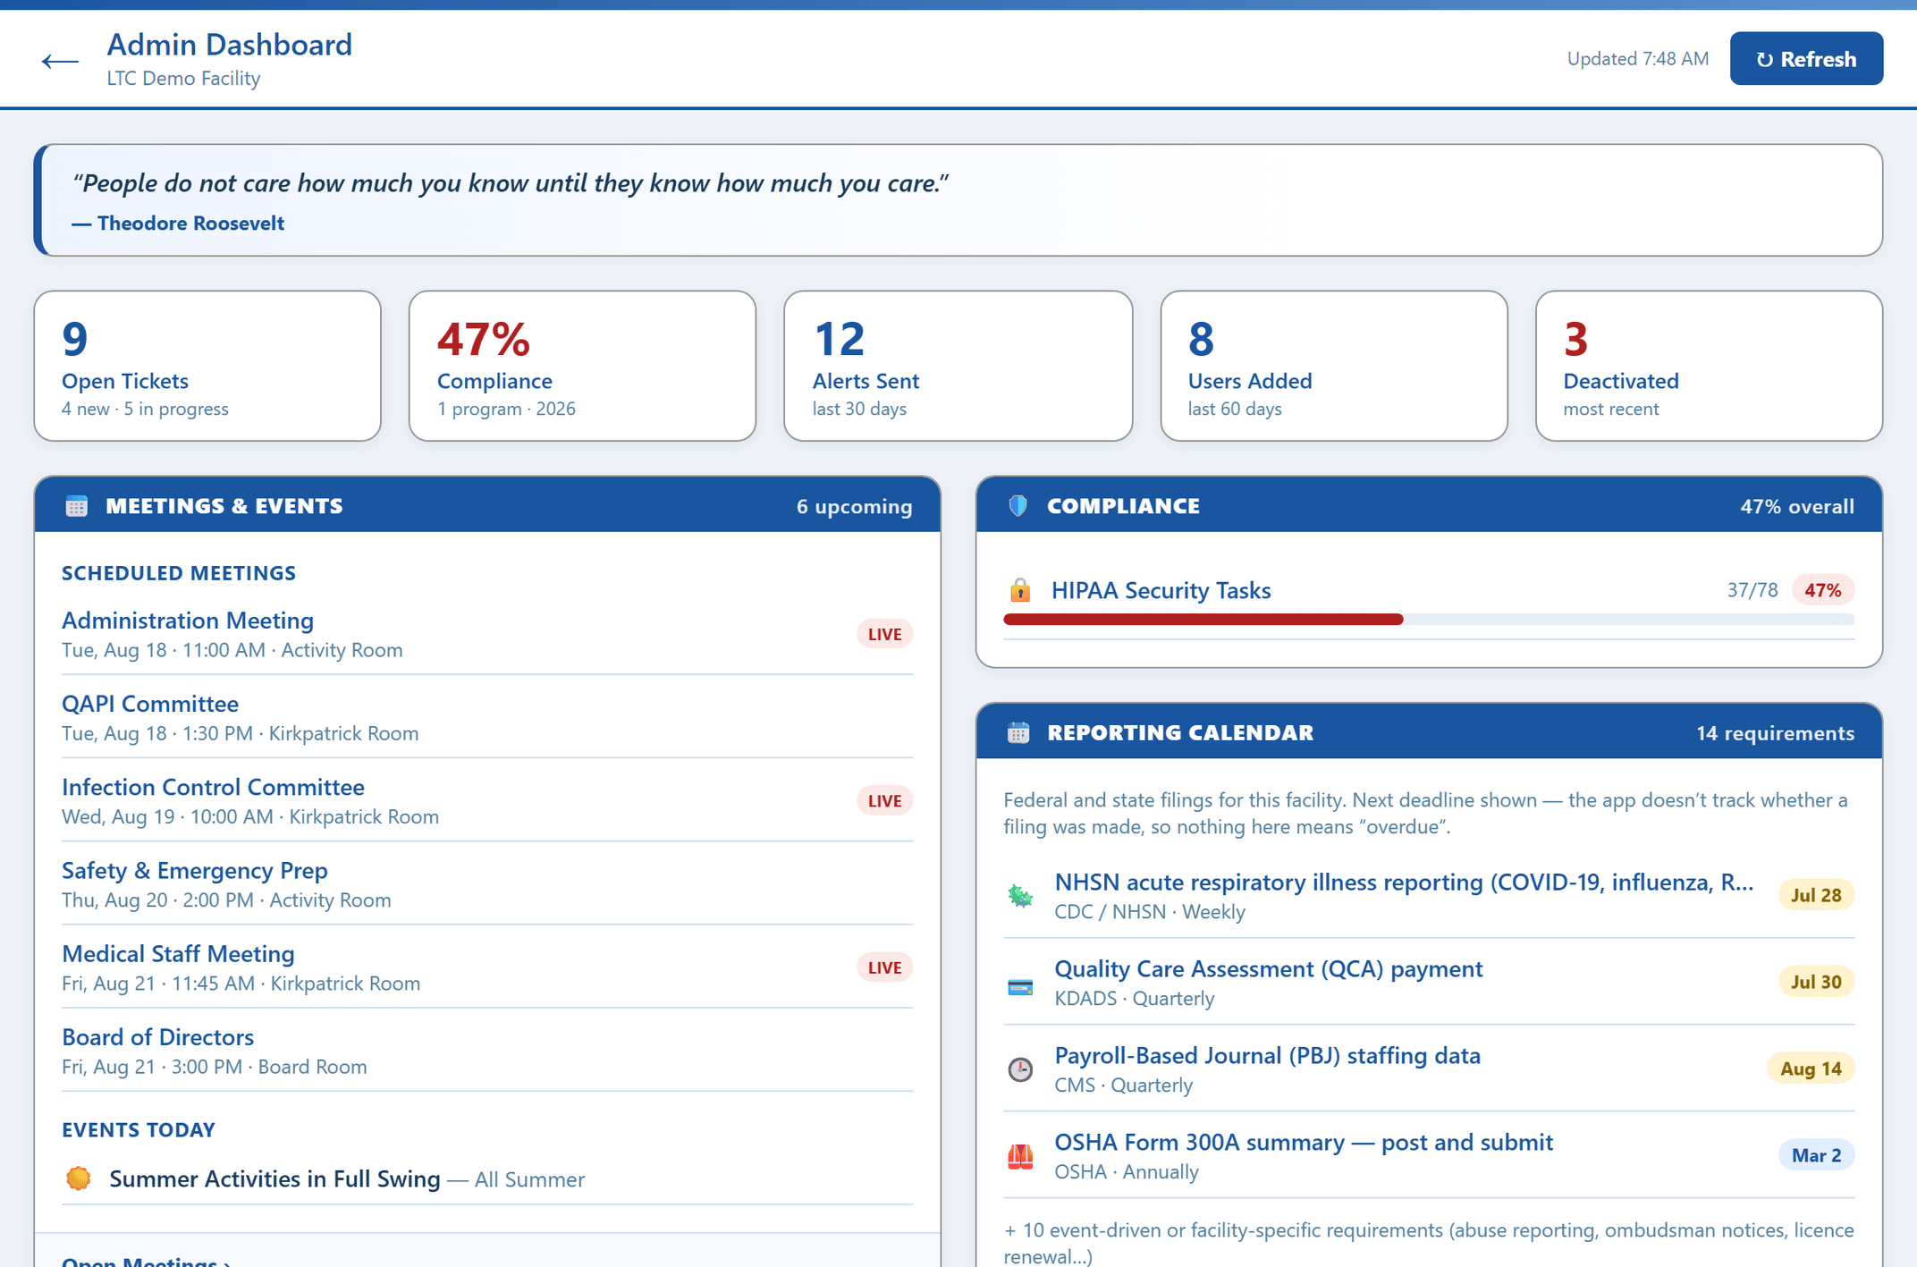Screen dimensions: 1917x1267
Task: Click the LIVE badge on Medical Staff Meeting
Action: point(884,967)
